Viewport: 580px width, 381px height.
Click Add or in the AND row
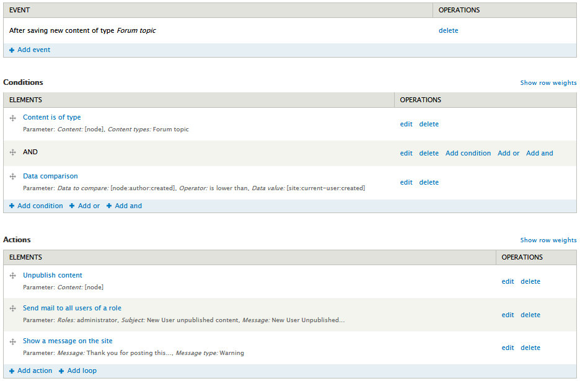click(508, 153)
